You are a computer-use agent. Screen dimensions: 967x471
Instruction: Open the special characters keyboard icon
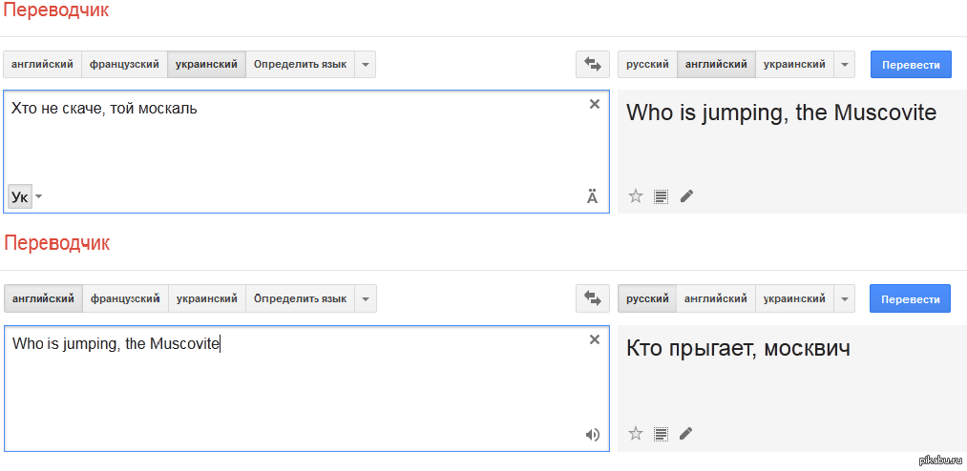pyautogui.click(x=592, y=197)
